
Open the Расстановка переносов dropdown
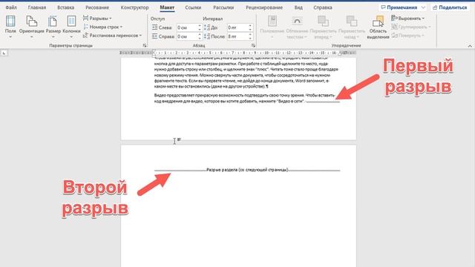(x=112, y=36)
